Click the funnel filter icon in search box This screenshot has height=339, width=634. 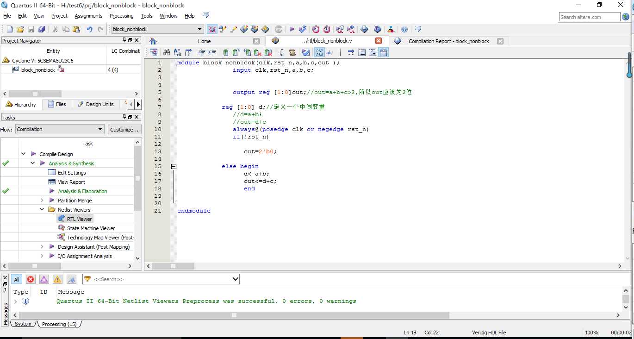click(87, 279)
